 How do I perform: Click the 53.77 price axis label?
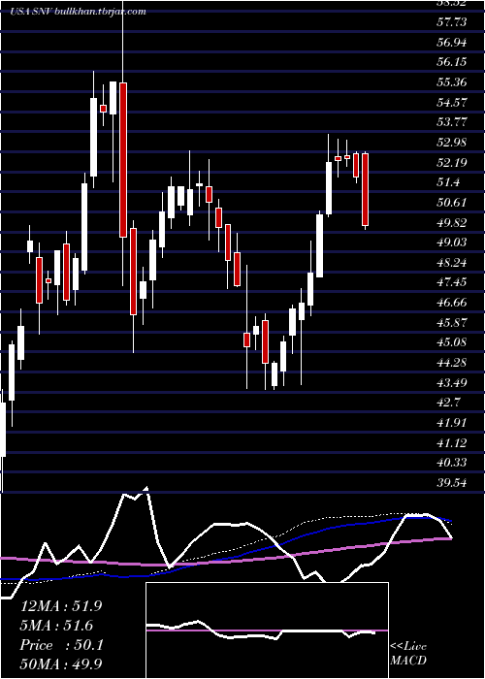(x=451, y=122)
